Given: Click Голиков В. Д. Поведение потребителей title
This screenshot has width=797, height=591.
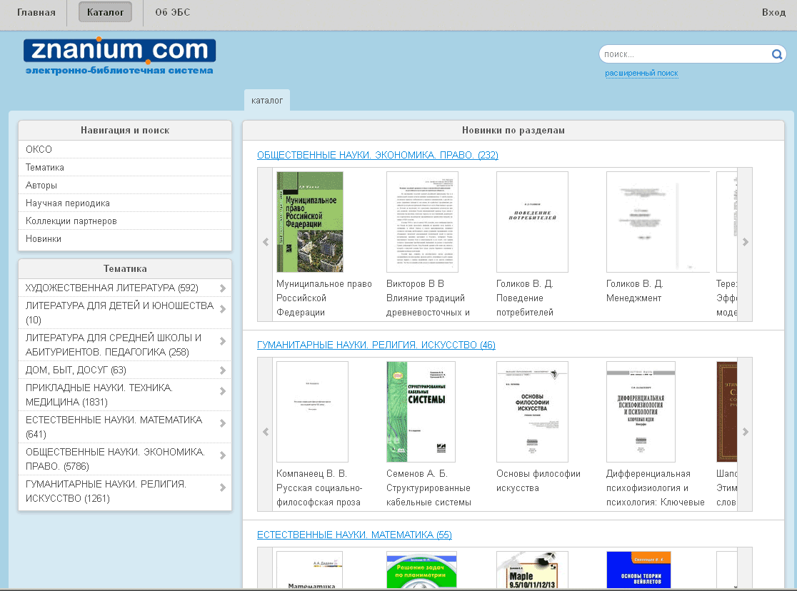Looking at the screenshot, I should coord(525,298).
